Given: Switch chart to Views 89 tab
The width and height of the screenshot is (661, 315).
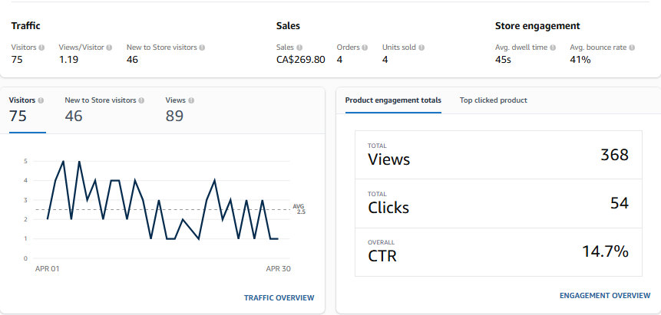Looking at the screenshot, I should 180,110.
